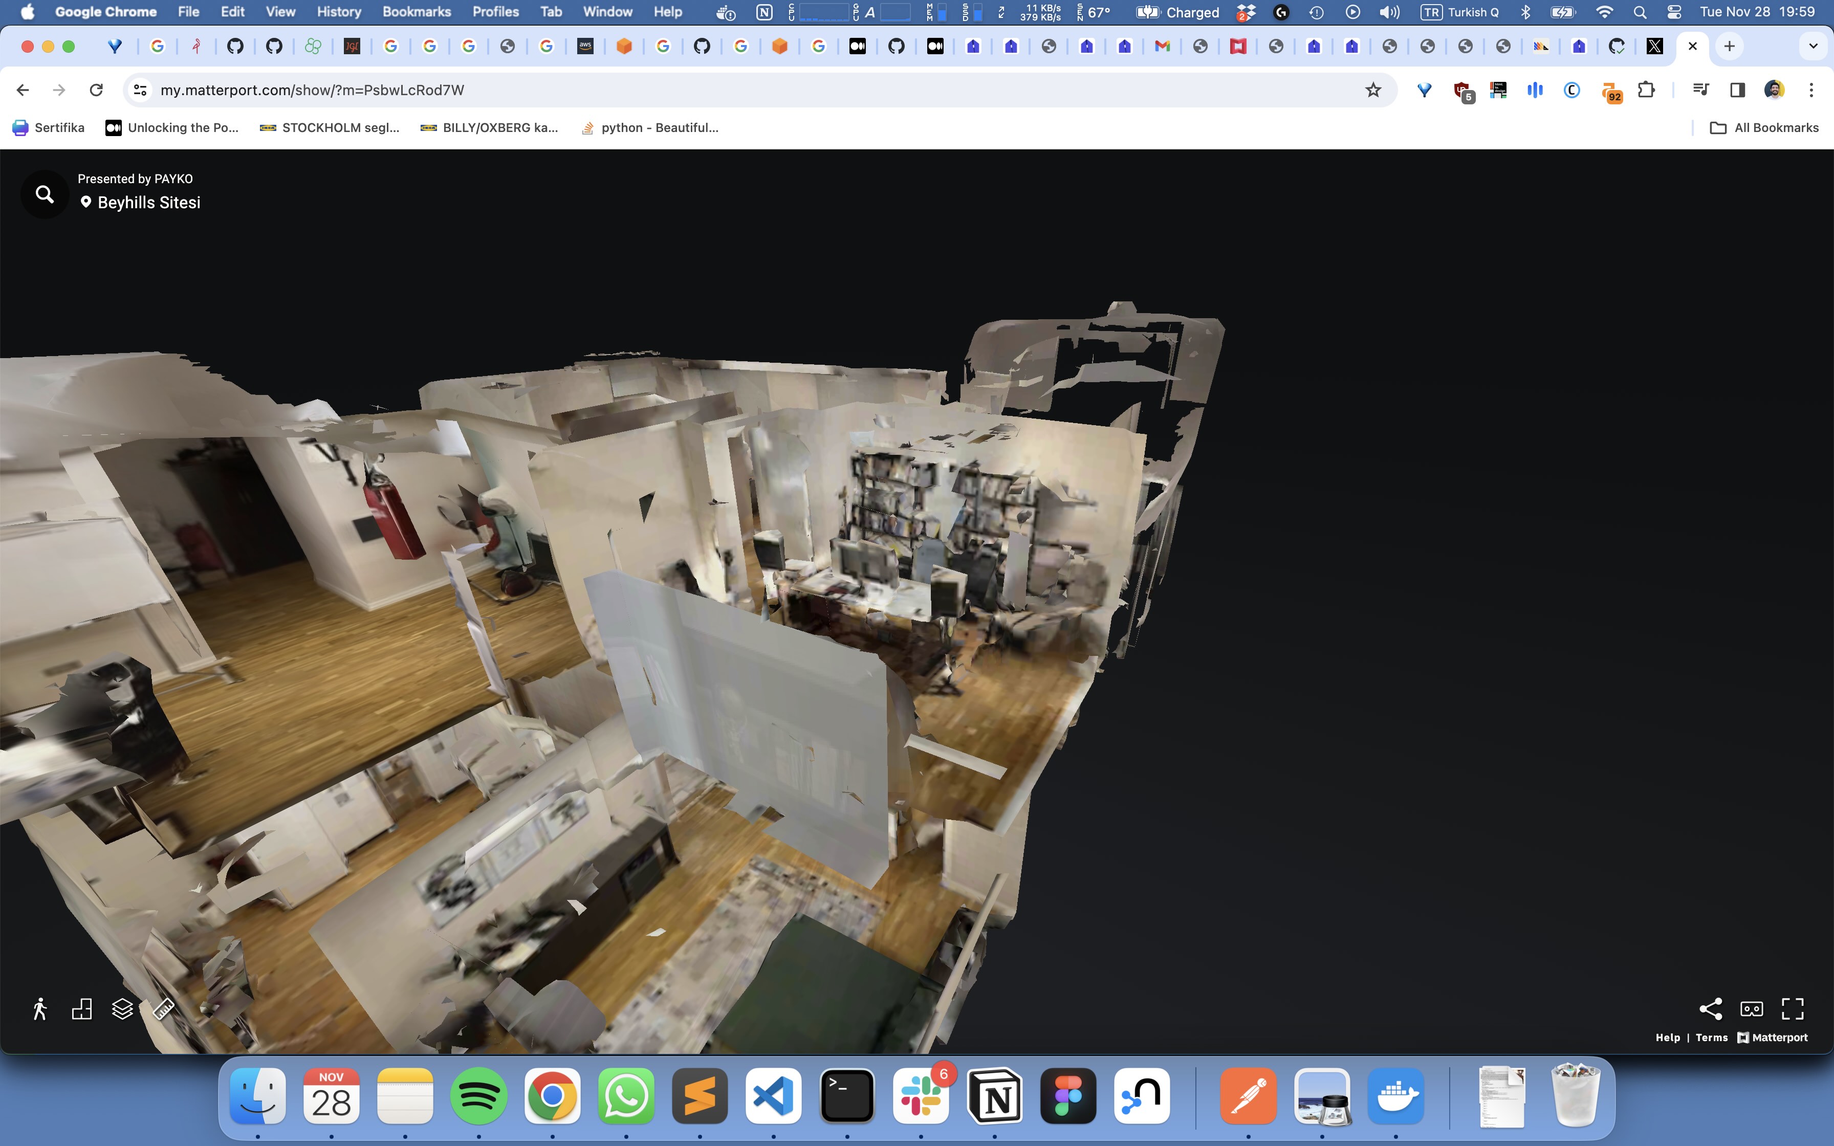The height and width of the screenshot is (1146, 1834).
Task: Open the Help link
Action: pyautogui.click(x=1667, y=1038)
